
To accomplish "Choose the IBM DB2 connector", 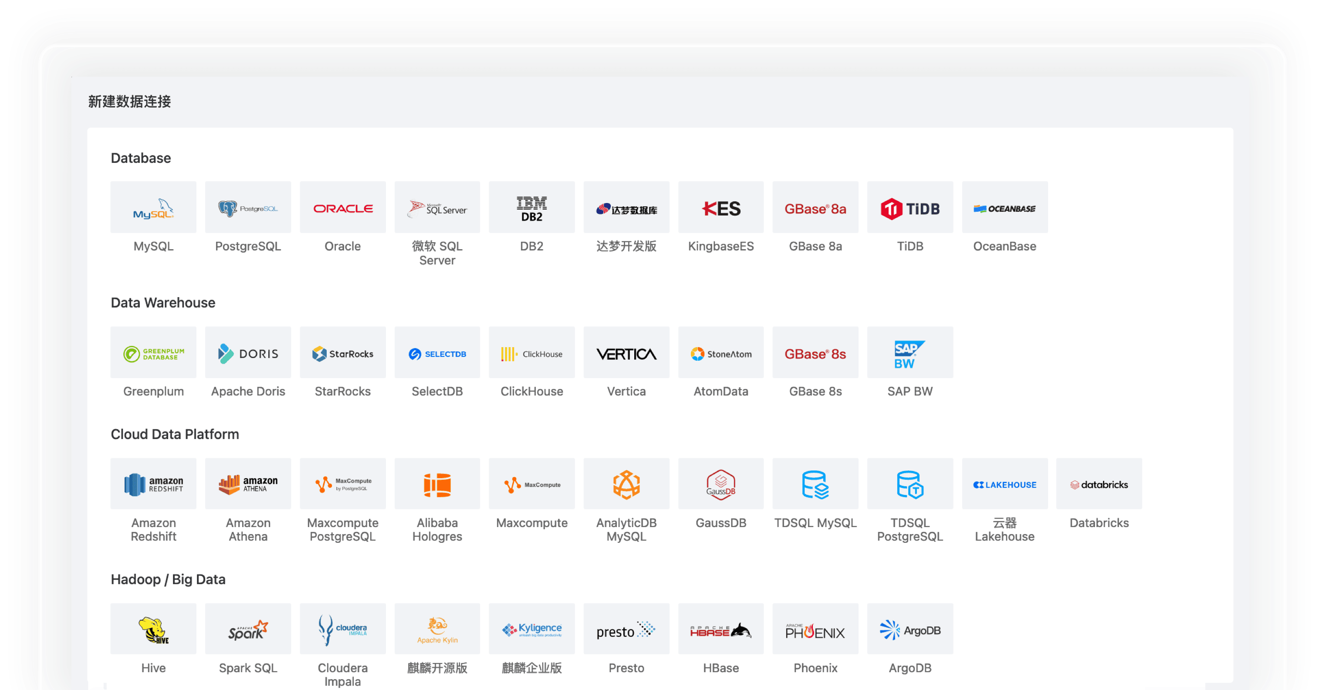I will (x=531, y=207).
